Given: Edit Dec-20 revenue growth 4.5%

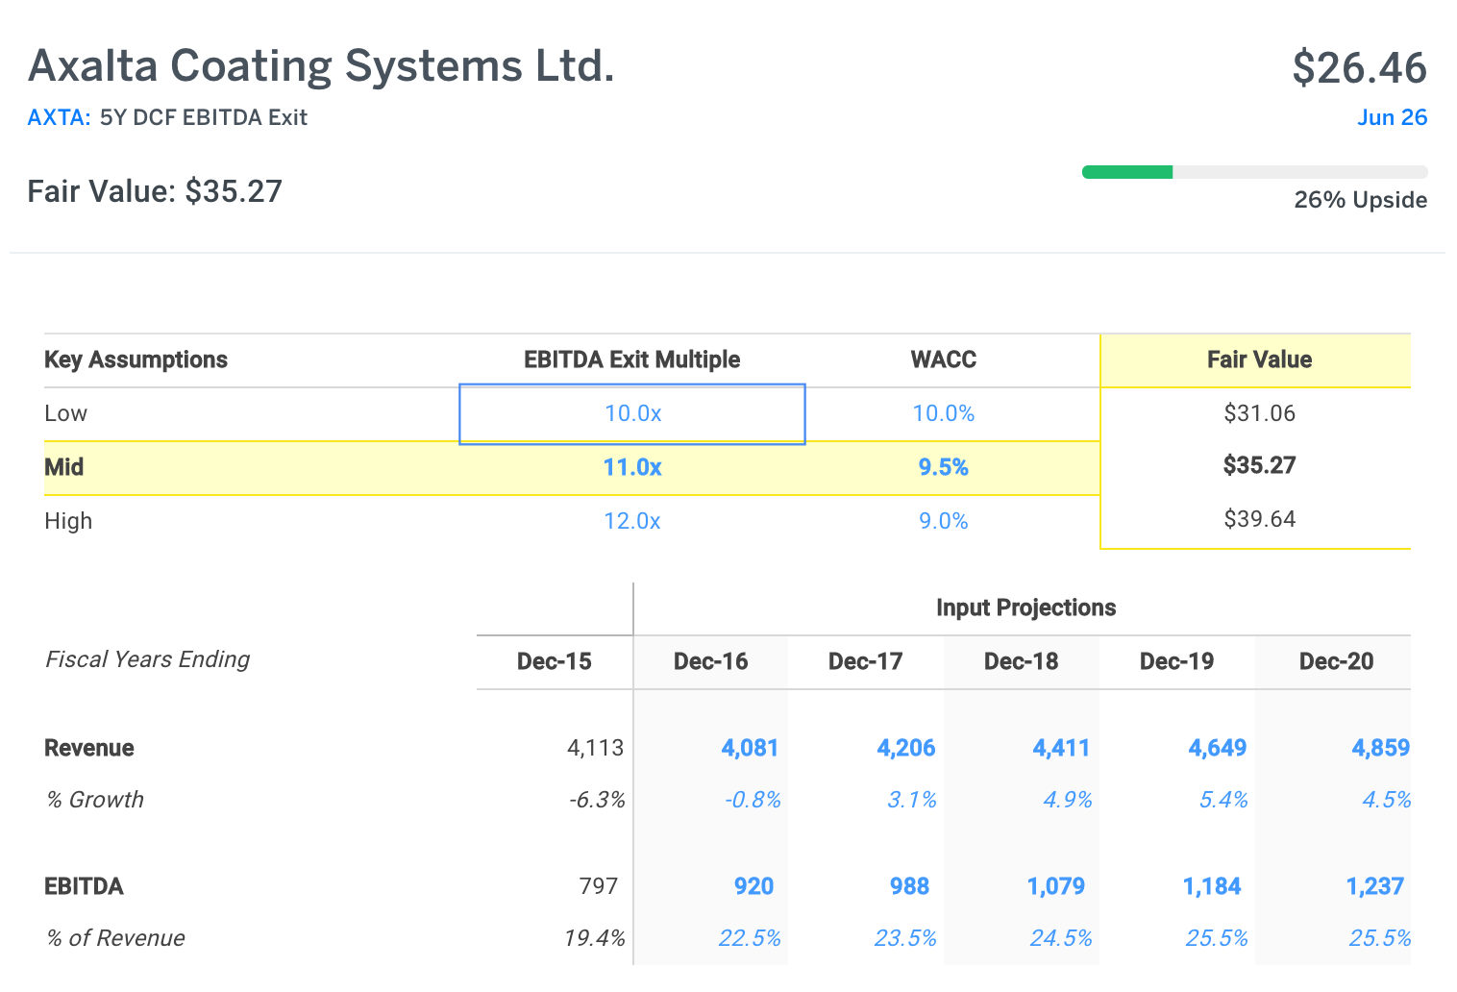Looking at the screenshot, I should pyautogui.click(x=1387, y=800).
